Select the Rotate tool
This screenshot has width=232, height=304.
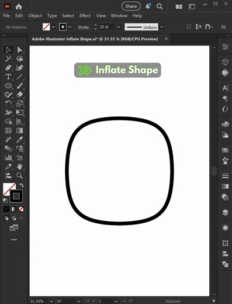pos(8,103)
